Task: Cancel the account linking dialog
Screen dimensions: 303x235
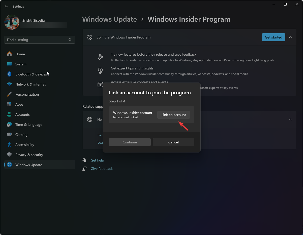Action: pos(173,142)
